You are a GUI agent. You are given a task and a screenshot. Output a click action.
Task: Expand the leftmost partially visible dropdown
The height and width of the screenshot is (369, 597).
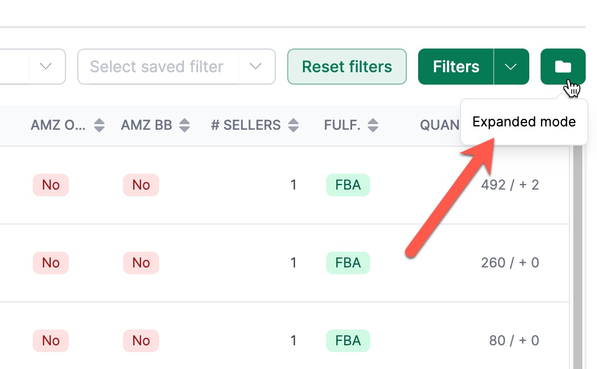pyautogui.click(x=46, y=67)
